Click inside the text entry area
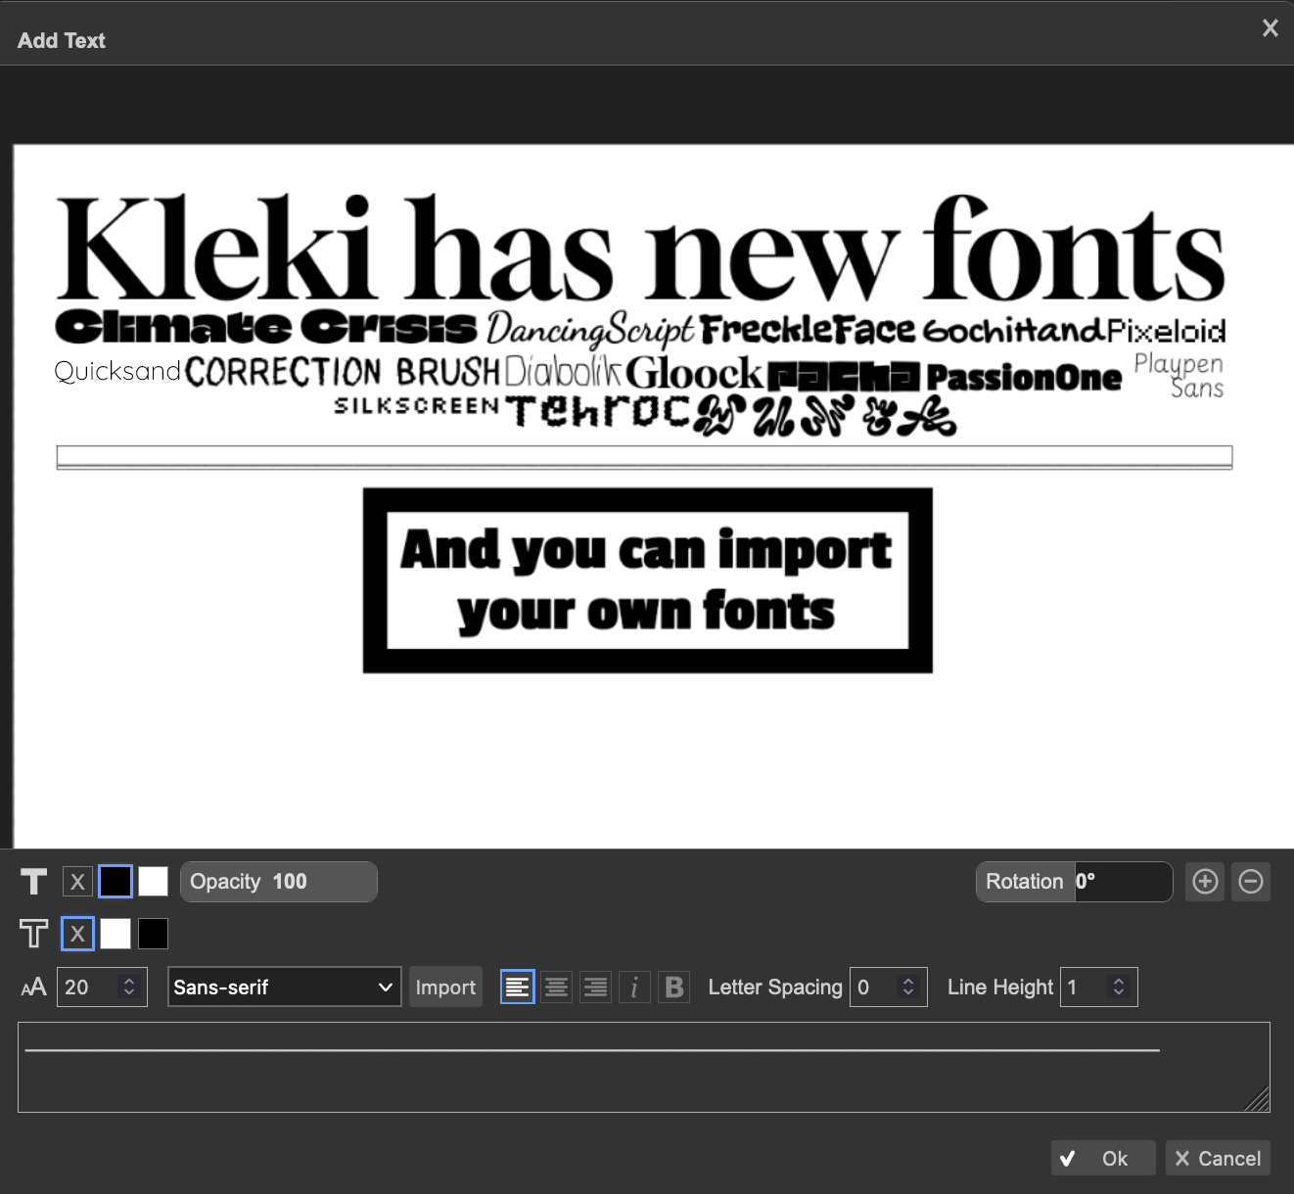This screenshot has width=1294, height=1194. (643, 1067)
